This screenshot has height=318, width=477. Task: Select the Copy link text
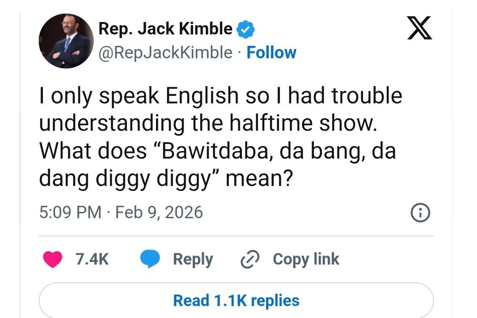point(306,259)
